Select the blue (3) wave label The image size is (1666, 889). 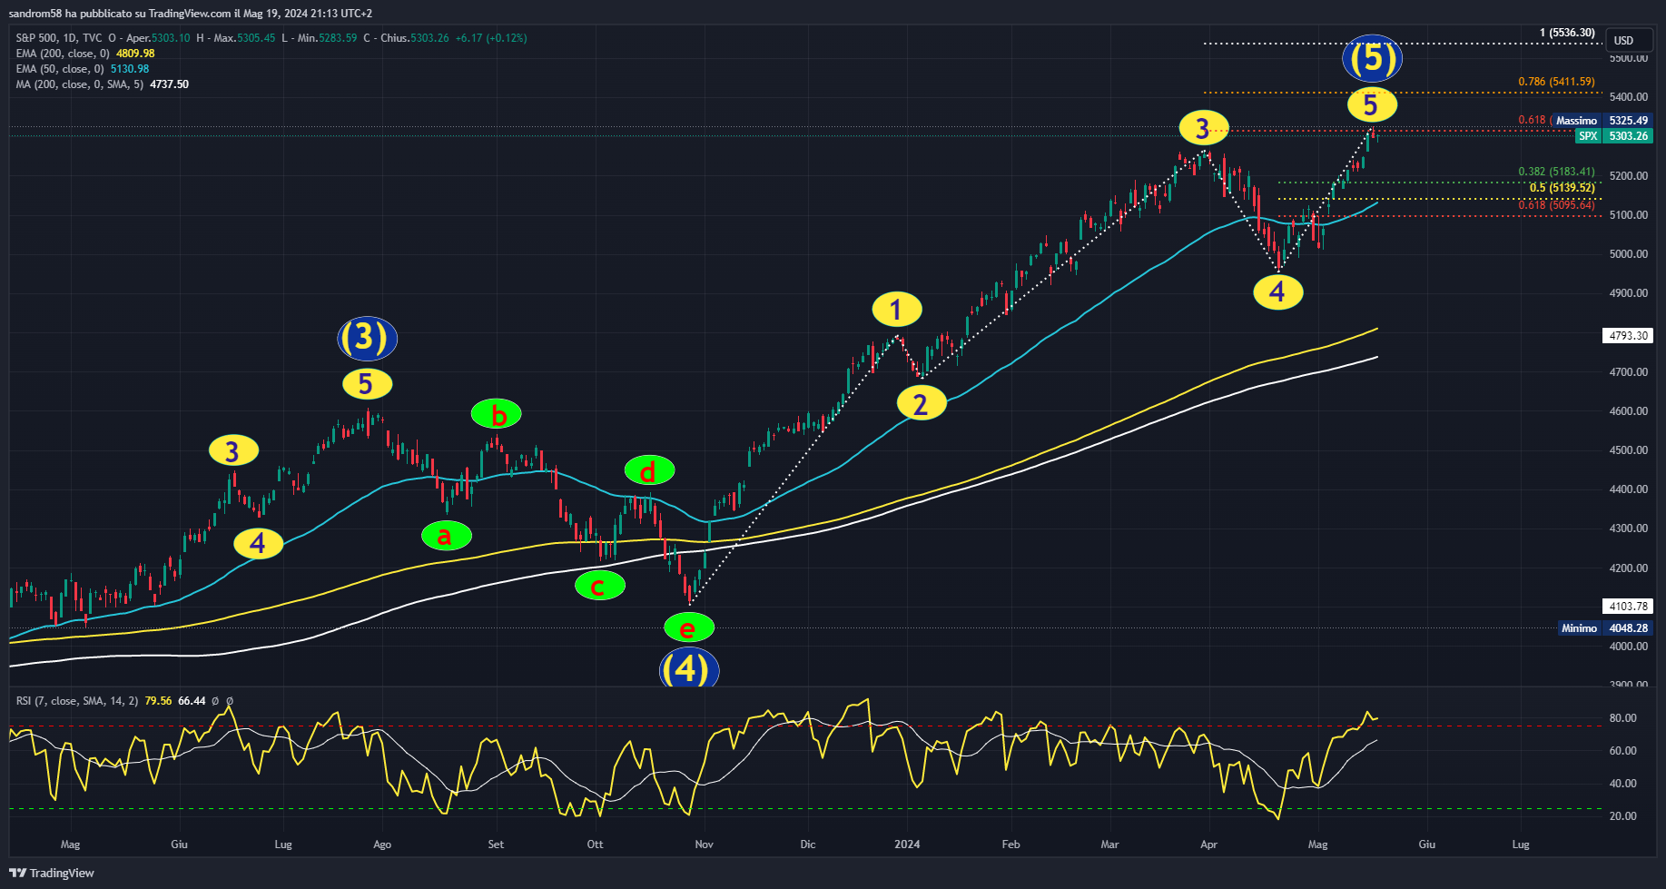tap(367, 338)
